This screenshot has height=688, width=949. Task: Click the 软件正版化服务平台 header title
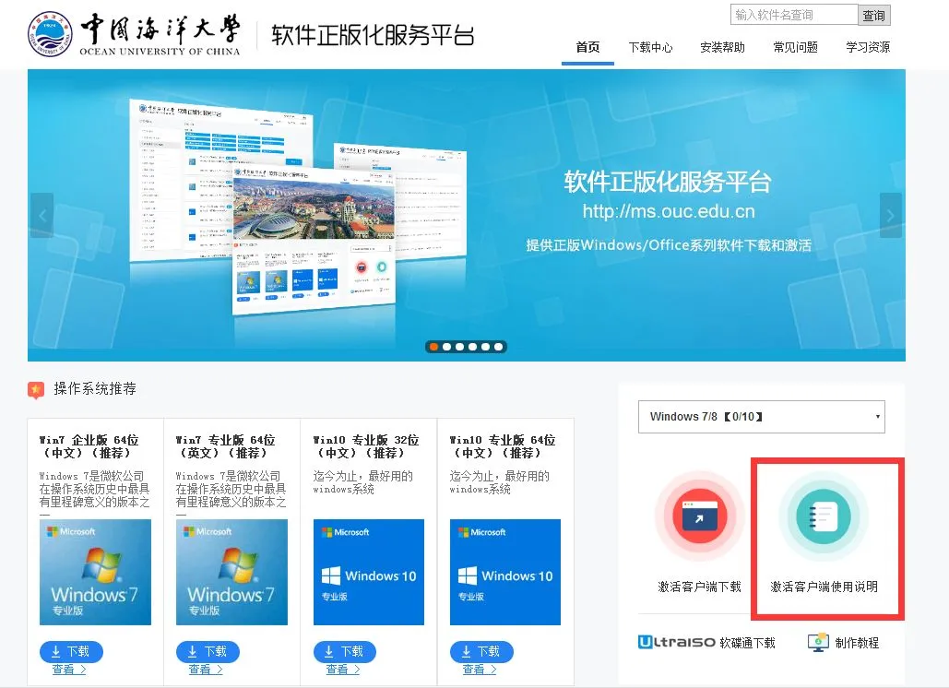coord(373,35)
